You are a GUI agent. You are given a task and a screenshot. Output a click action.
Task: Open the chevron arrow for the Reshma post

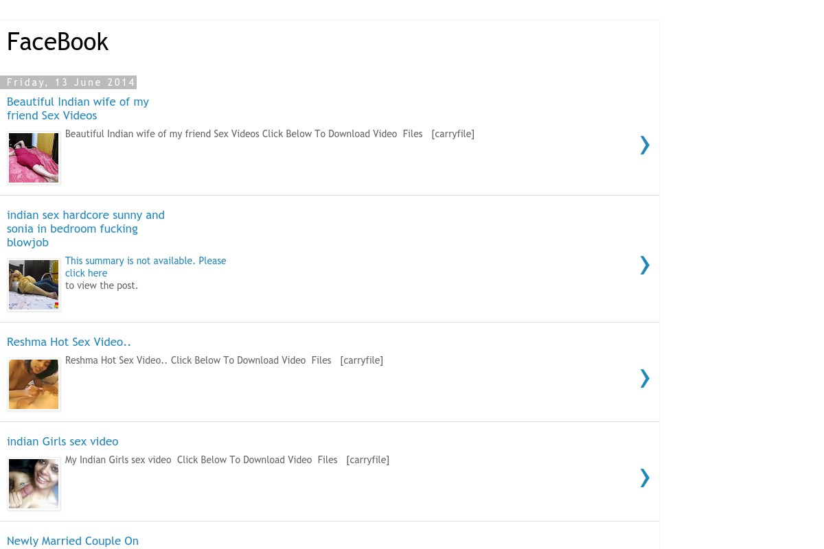click(x=645, y=378)
